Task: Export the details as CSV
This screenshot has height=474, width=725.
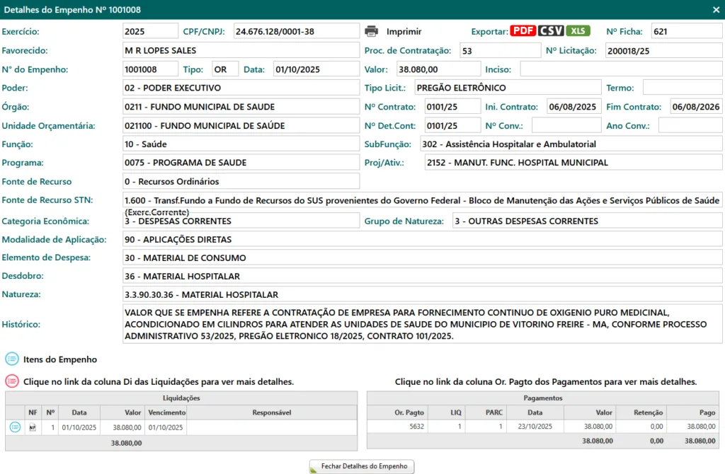Action: 550,31
